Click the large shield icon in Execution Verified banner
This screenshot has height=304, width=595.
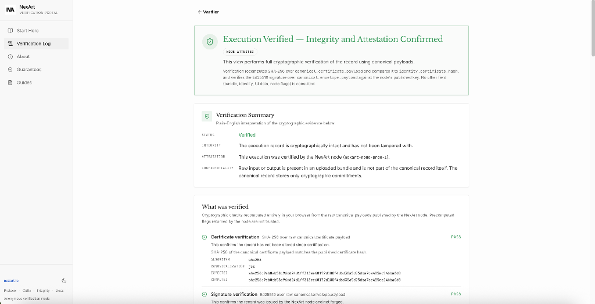210,42
